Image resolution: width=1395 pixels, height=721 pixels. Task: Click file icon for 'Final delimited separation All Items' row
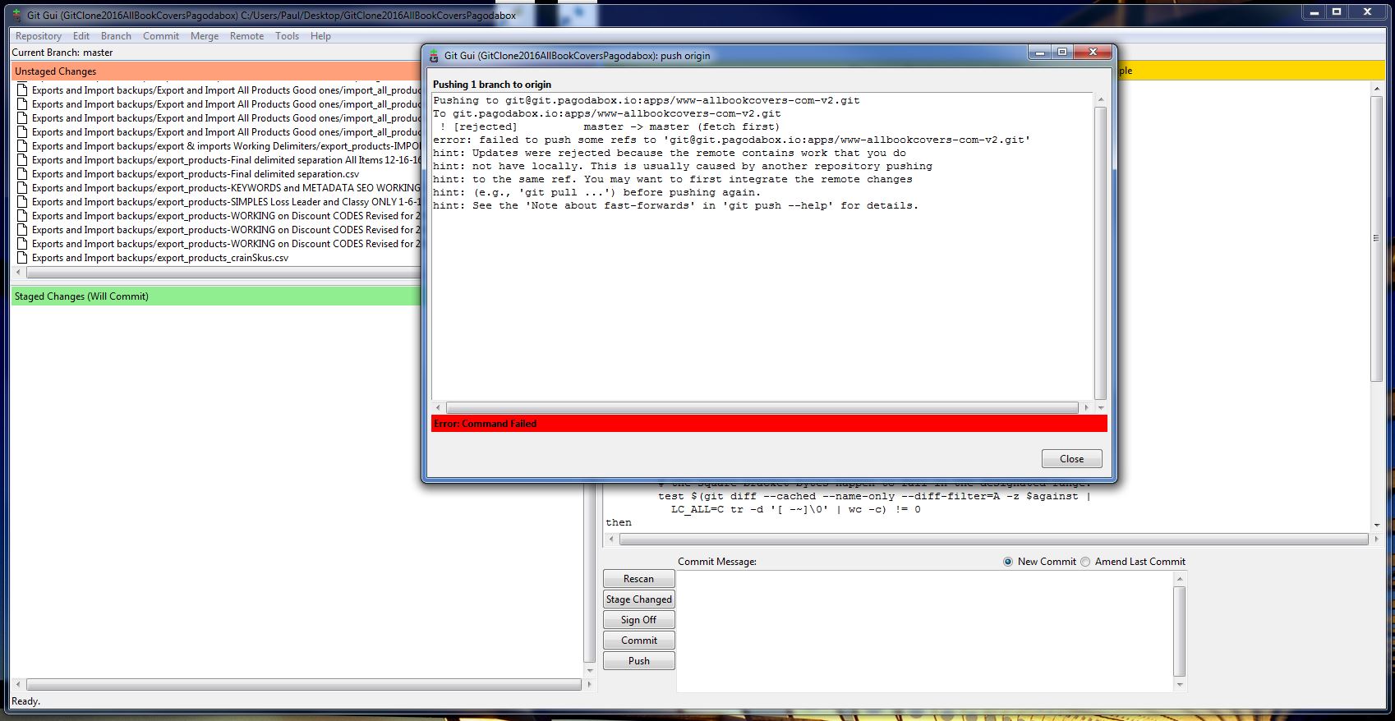point(23,160)
